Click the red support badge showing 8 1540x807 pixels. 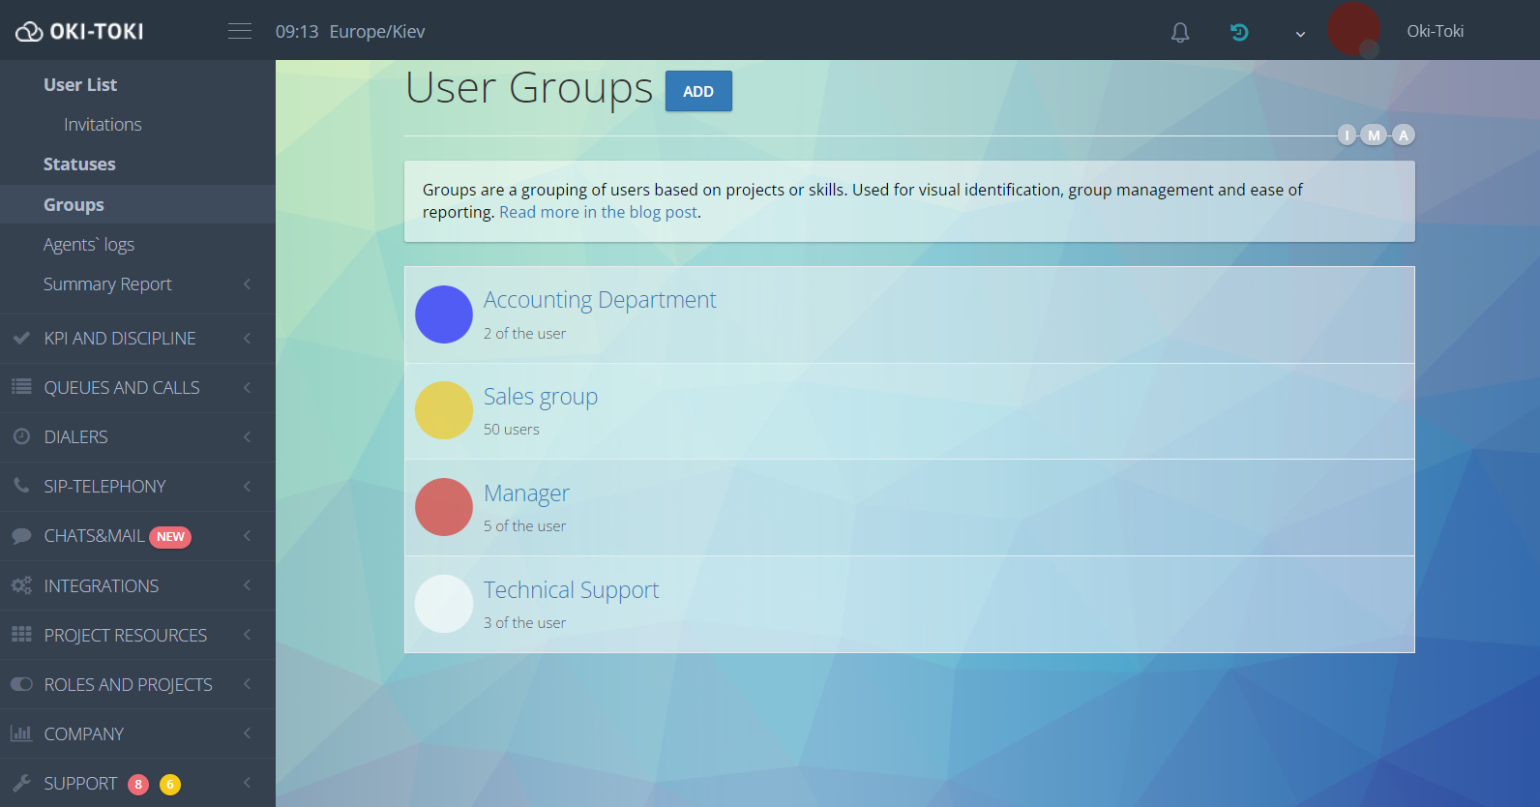(138, 784)
